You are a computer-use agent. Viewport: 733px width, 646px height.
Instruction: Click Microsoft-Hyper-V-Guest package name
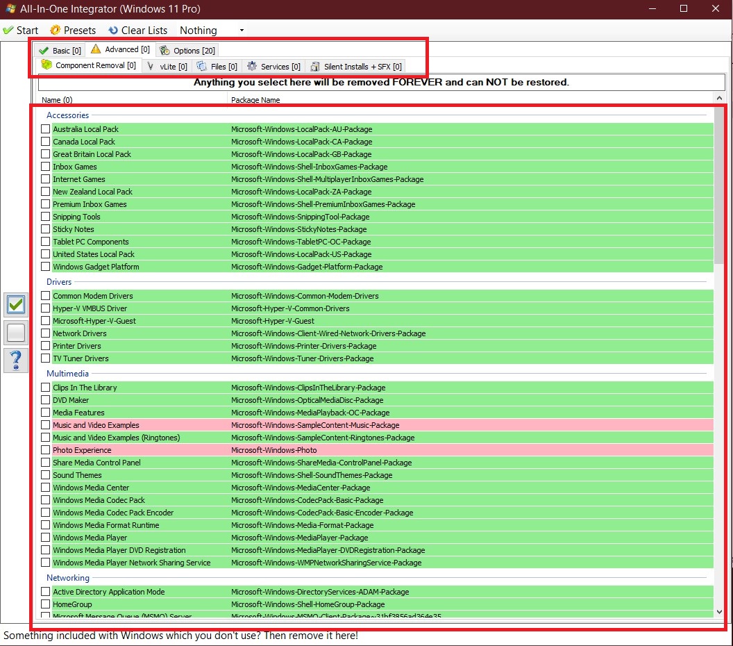273,321
